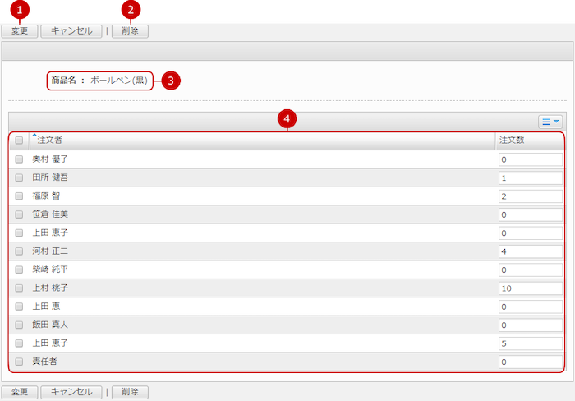
Task: Click the top 削除 button
Action: 130,31
